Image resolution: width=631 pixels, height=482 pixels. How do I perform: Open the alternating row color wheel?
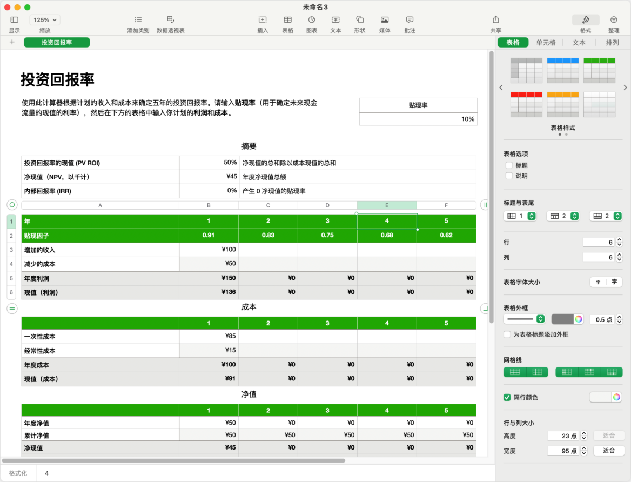coord(616,397)
